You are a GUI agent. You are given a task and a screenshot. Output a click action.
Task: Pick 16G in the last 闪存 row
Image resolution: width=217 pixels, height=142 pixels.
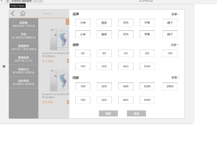point(83,100)
